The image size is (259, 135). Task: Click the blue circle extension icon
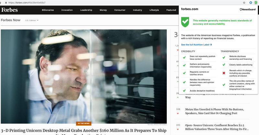point(251,3)
